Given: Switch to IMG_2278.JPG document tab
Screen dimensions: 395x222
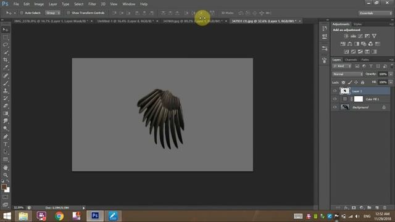Looking at the screenshot, I should click(x=51, y=21).
